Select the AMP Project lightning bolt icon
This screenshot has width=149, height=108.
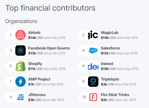tap(21, 82)
